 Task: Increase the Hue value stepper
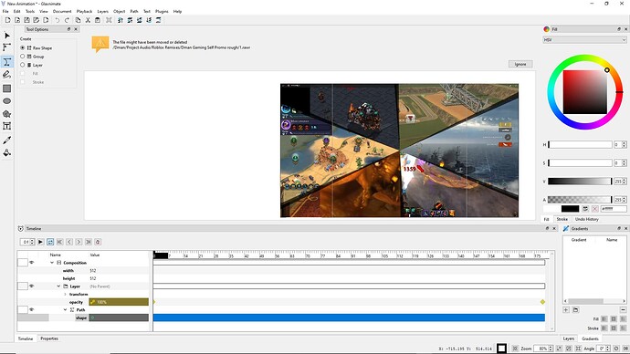tap(624, 143)
